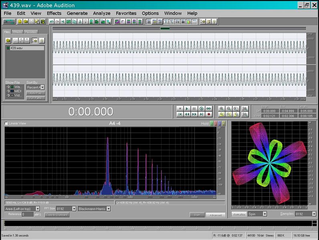Image resolution: width=319 pixels, height=240 pixels.
Task: Click the scissors Cut icon in toolbar
Action: coord(81,21)
